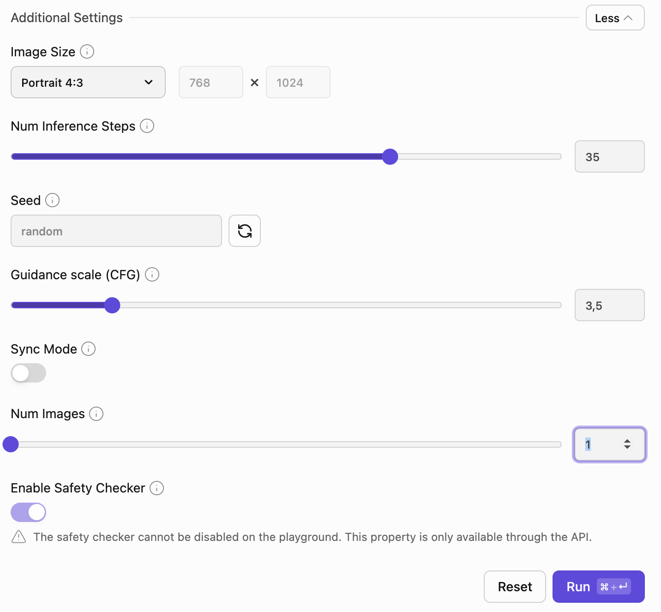Click the info icon beside Num Images
This screenshot has height=612, width=661.
click(96, 414)
